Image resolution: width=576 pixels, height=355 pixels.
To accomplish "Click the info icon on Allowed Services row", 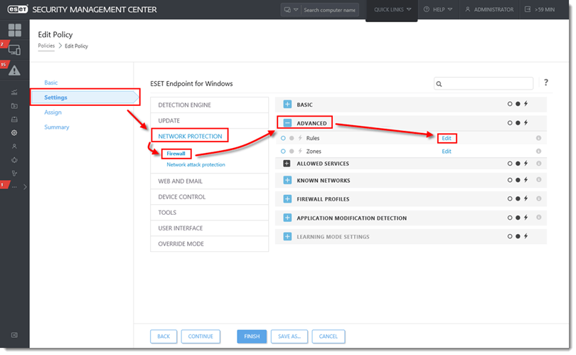I will (538, 163).
